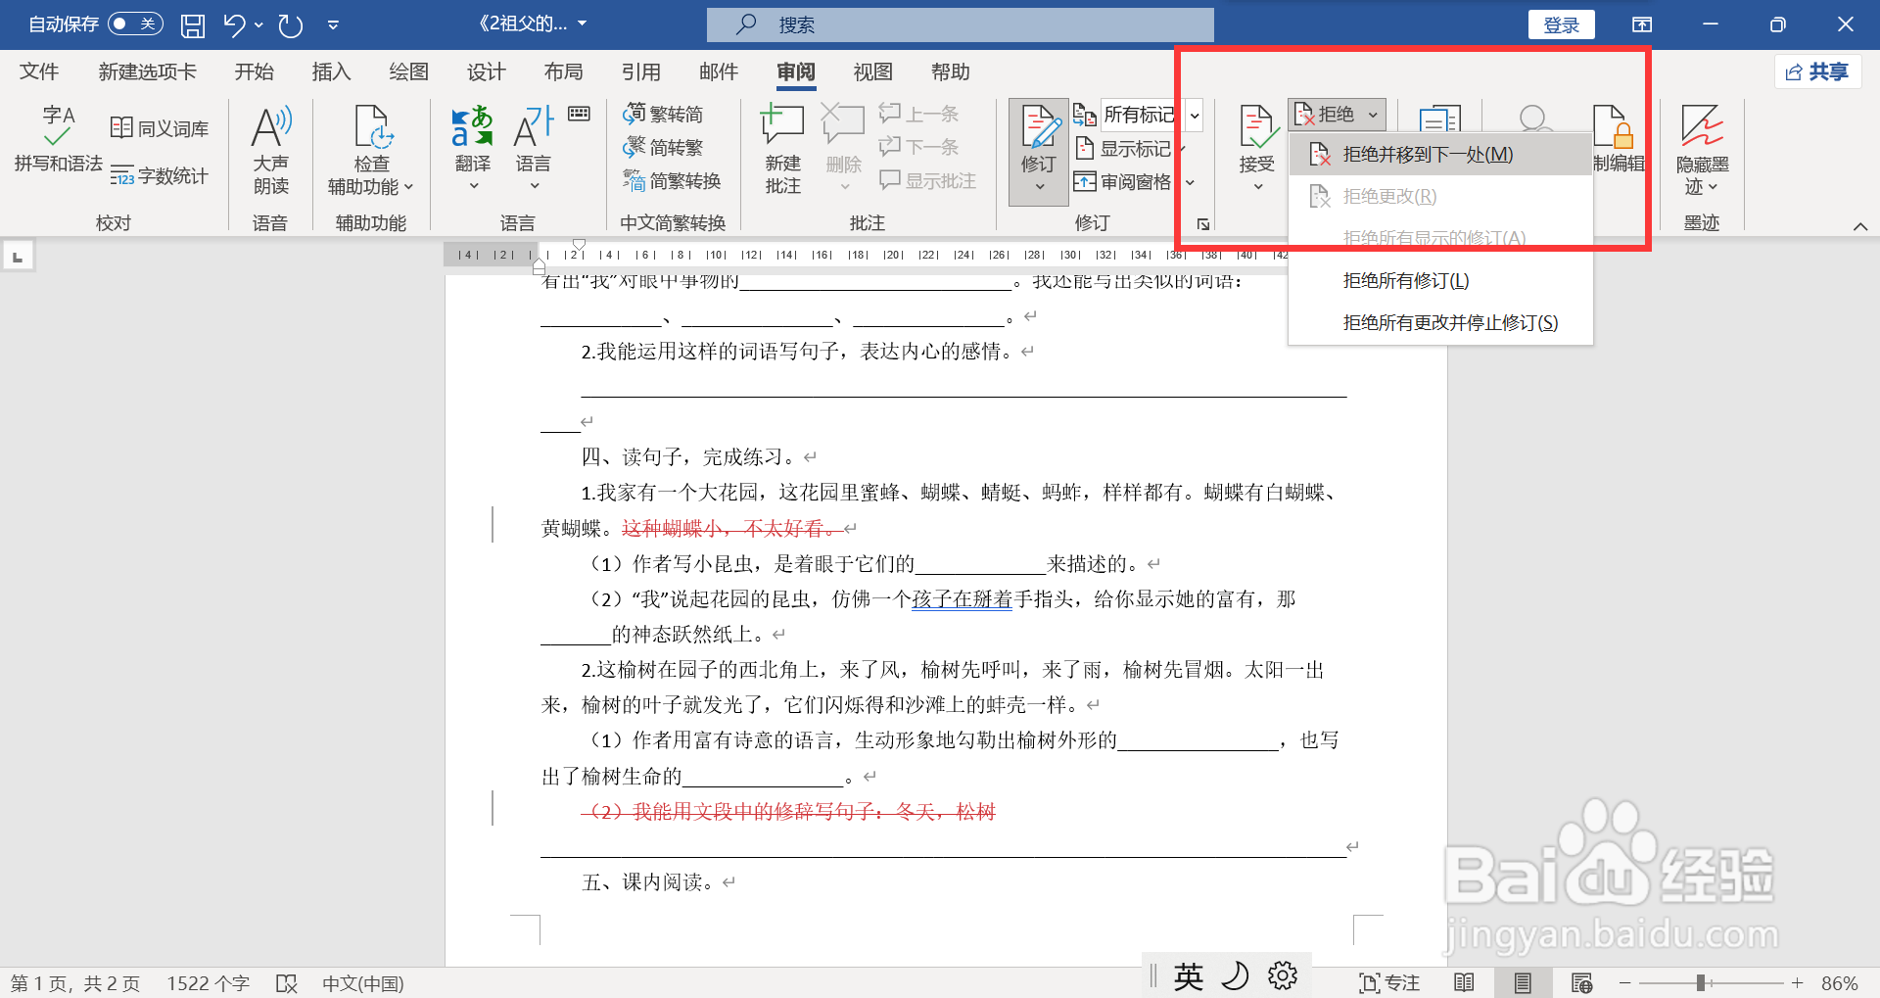This screenshot has height=998, width=1880.
Task: Click the 共享 Share button
Action: tap(1817, 71)
